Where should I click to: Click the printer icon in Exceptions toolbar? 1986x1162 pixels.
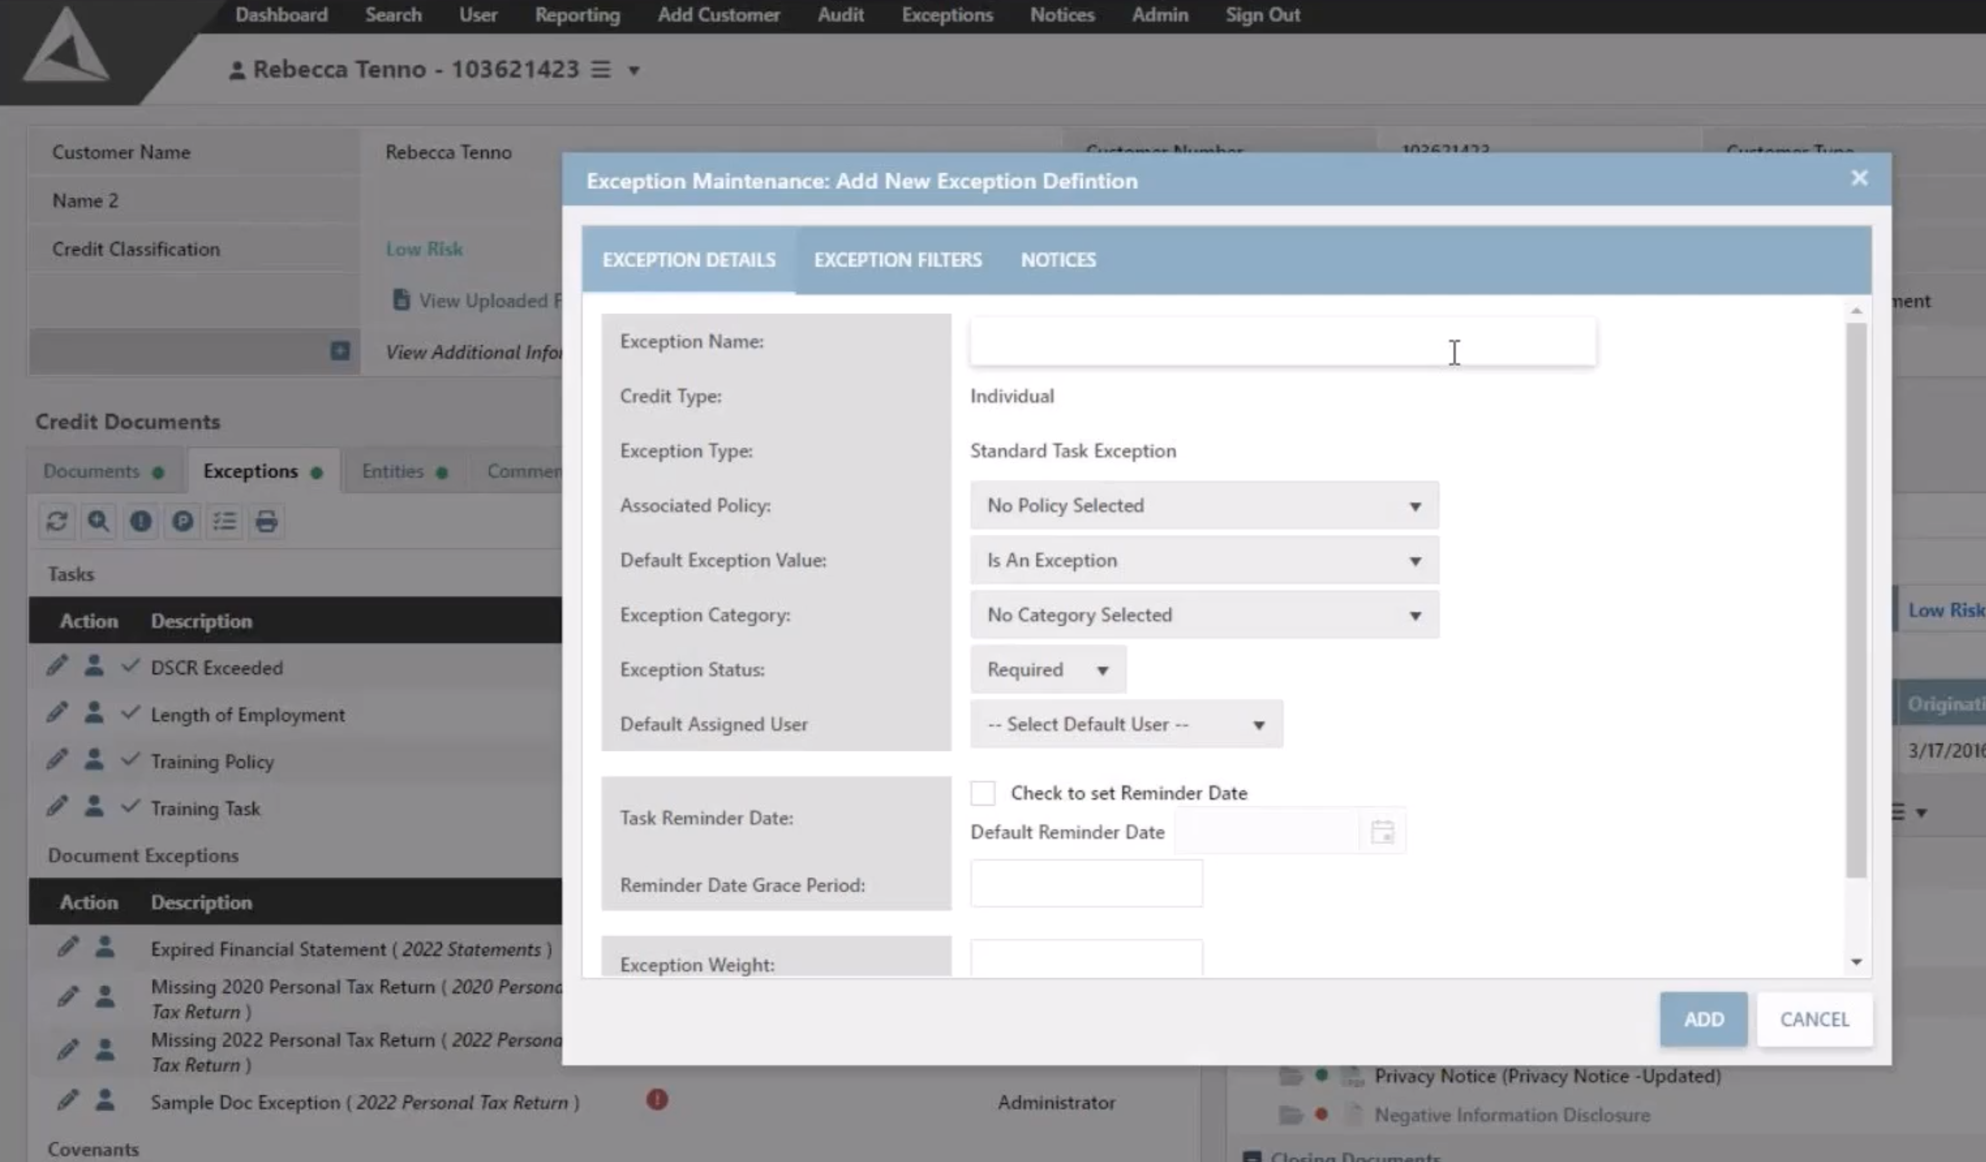pyautogui.click(x=266, y=521)
